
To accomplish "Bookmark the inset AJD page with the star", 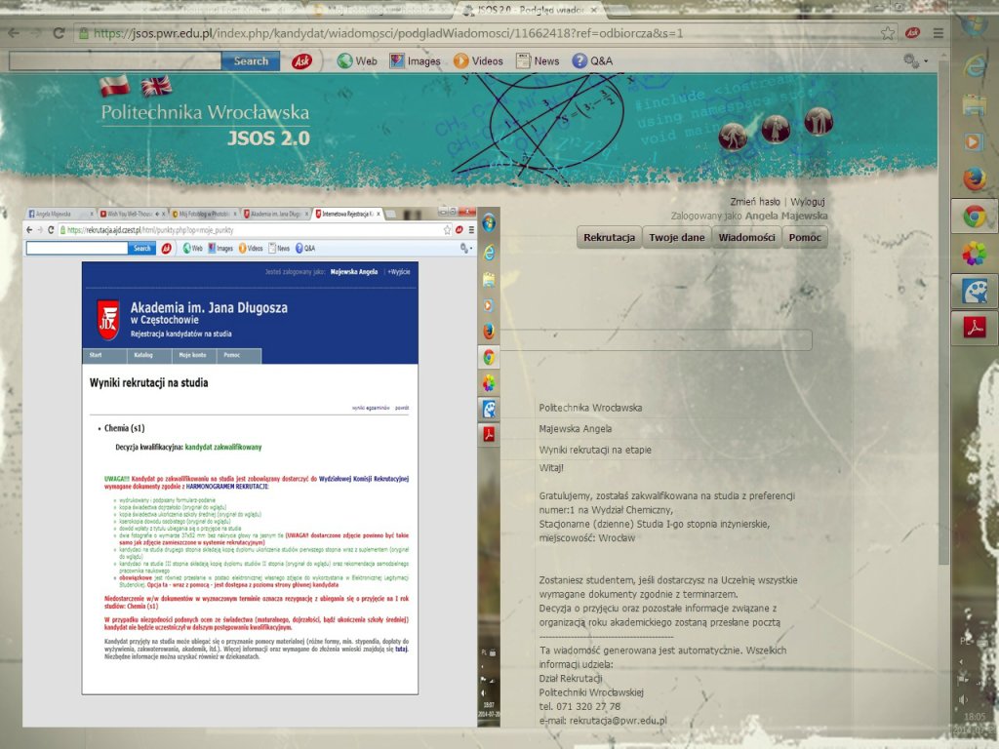I will 447,230.
